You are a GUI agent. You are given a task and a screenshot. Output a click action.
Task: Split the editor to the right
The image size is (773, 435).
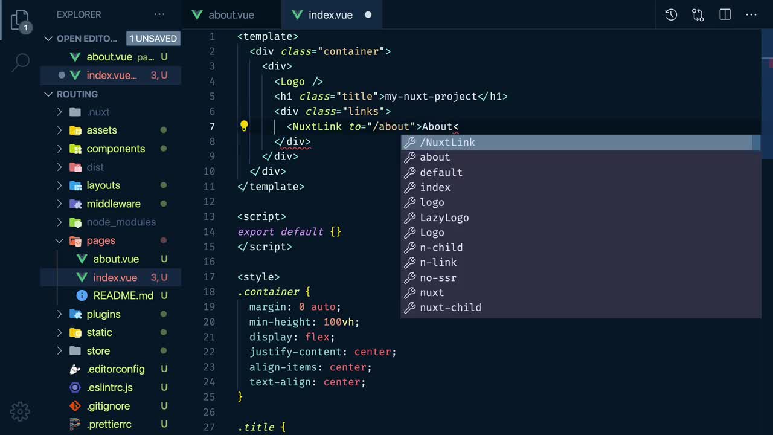tap(725, 15)
